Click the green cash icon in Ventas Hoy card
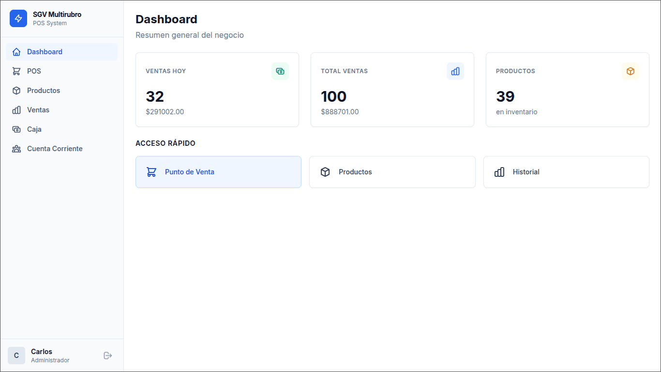661x372 pixels. pyautogui.click(x=280, y=71)
